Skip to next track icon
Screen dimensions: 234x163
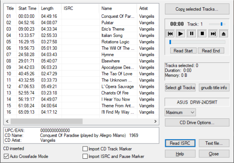pyautogui.click(x=213, y=34)
